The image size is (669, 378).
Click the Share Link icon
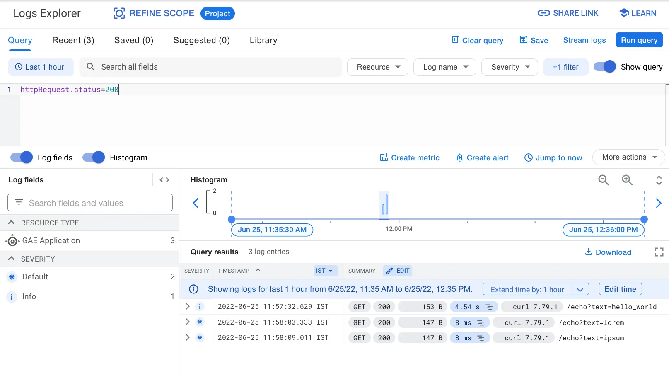point(544,13)
